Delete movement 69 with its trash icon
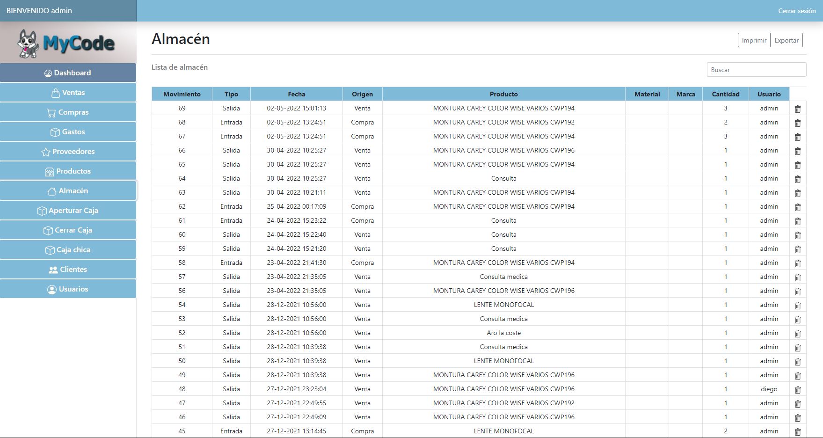823x438 pixels. click(798, 109)
